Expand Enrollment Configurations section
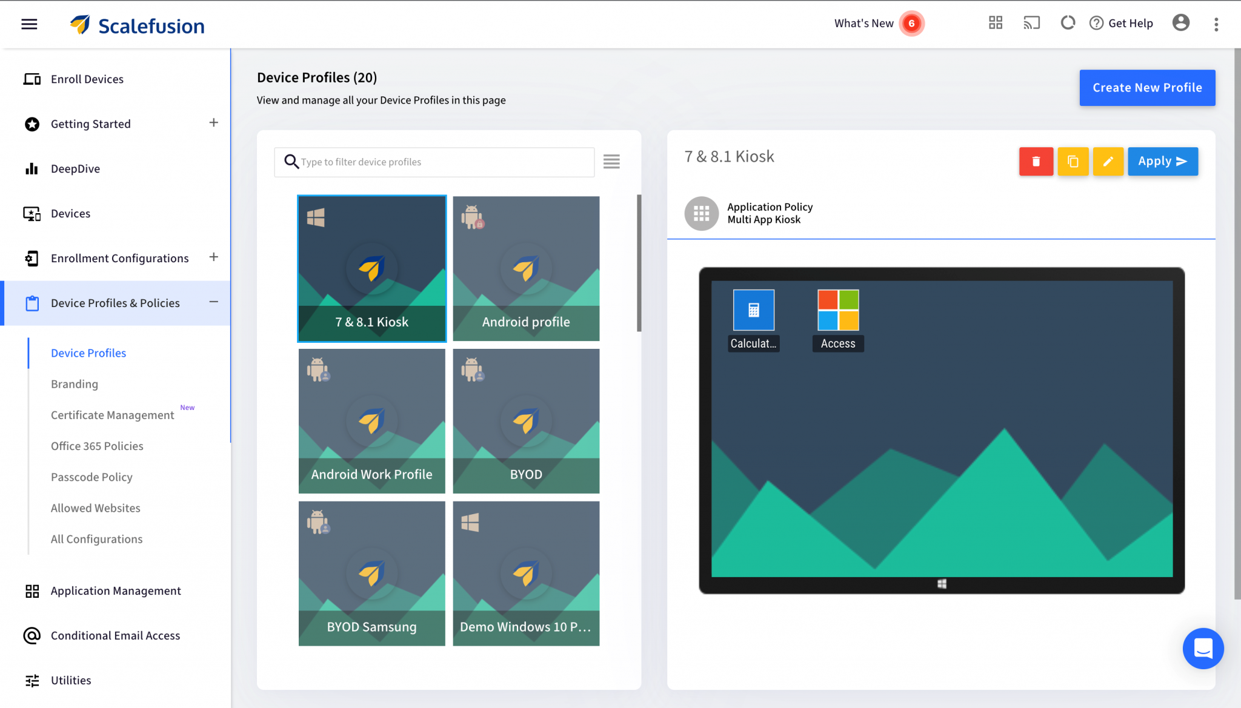 click(x=213, y=257)
